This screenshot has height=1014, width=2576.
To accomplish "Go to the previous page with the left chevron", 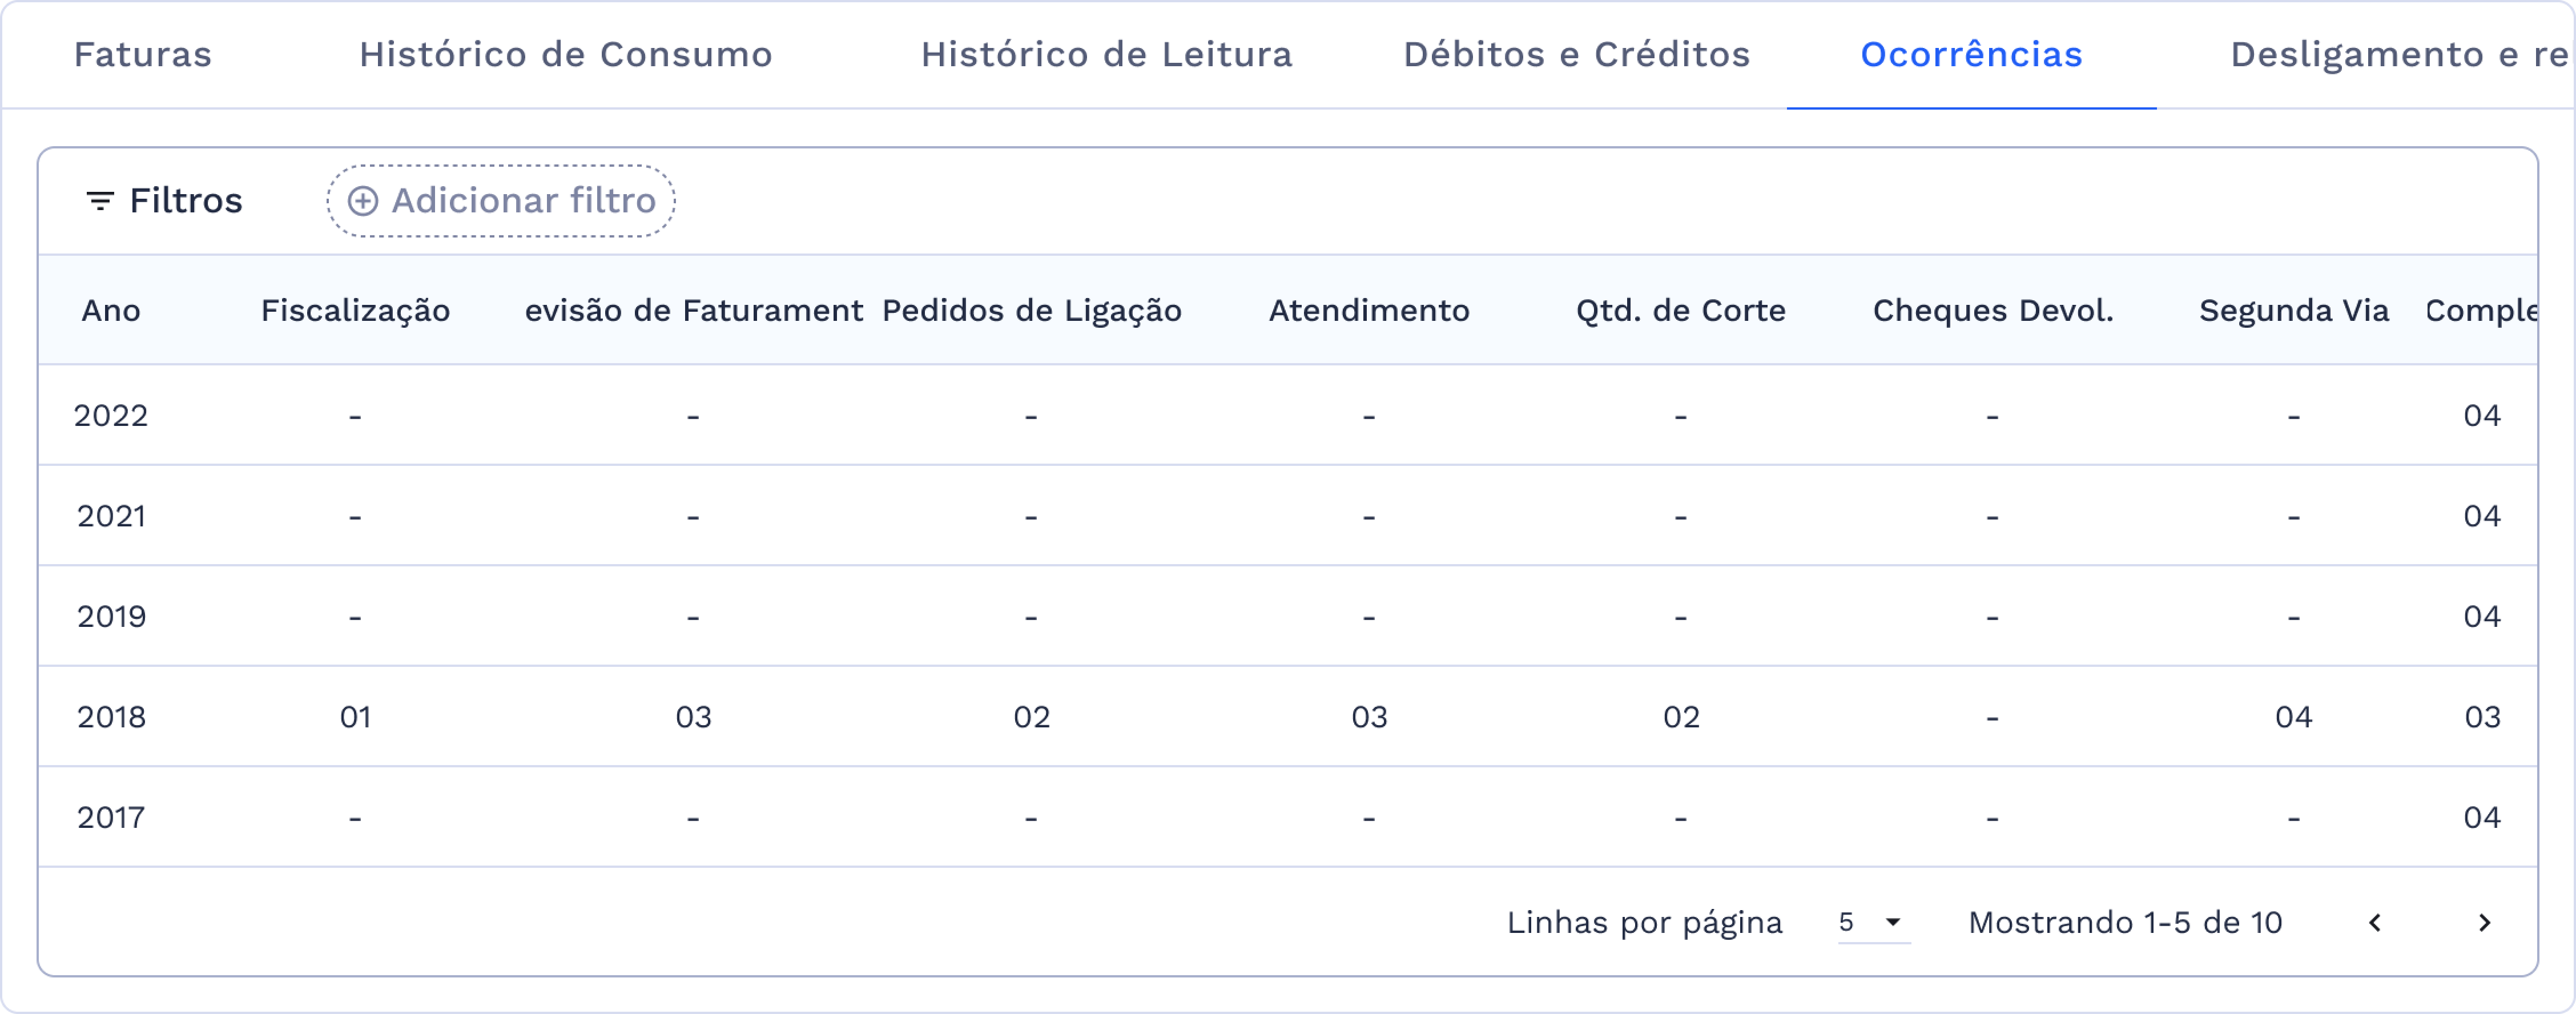I will pyautogui.click(x=2374, y=923).
